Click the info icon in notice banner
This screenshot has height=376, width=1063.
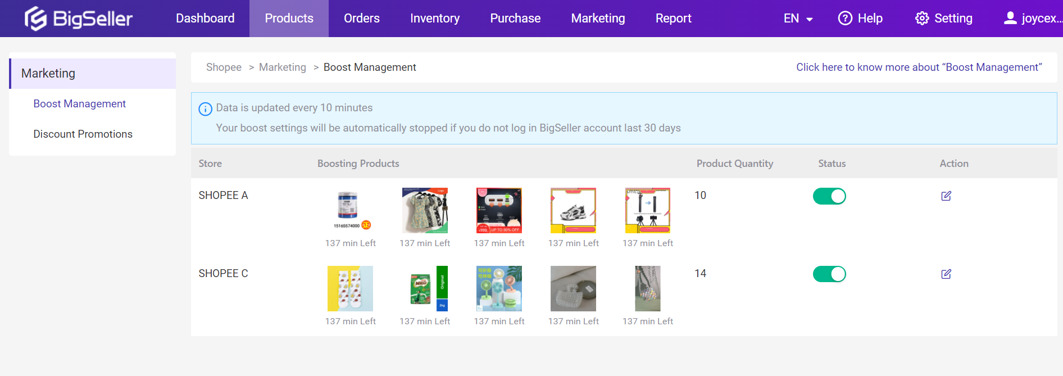point(206,108)
